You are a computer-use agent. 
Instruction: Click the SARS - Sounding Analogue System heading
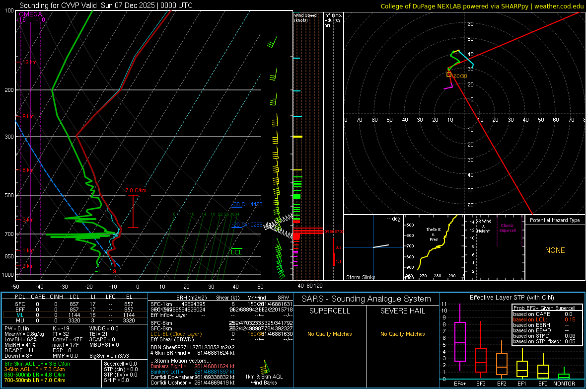click(366, 299)
